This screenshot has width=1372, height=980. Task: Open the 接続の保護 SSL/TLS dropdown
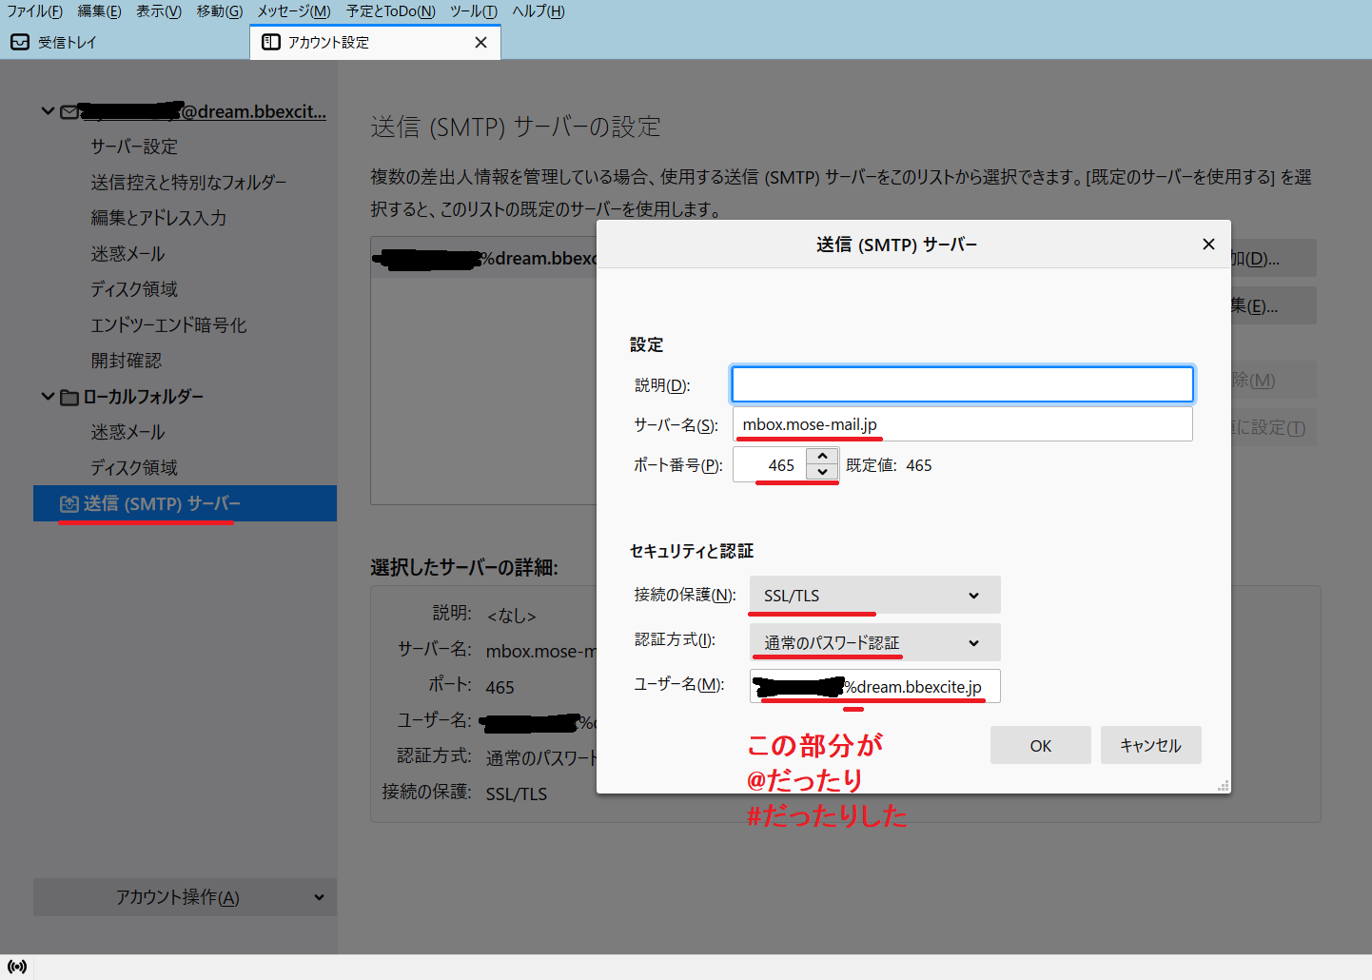pyautogui.click(x=874, y=596)
